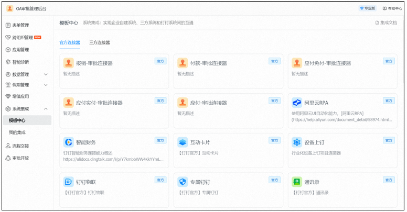Viewport: 407px width, 212px height.
Task: Open the 应付实付-审批连接器 card title
Action: [99, 103]
